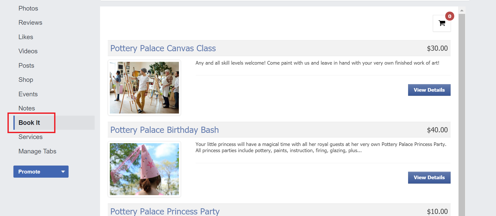
Task: Open the shopping cart icon
Action: [442, 23]
